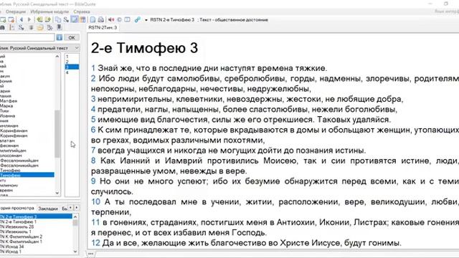Open the Справка menu
The height and width of the screenshot is (258, 459).
[82, 11]
